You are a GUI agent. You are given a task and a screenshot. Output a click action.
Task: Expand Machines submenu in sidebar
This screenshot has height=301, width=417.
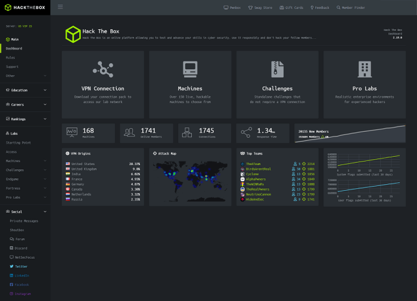click(25, 161)
